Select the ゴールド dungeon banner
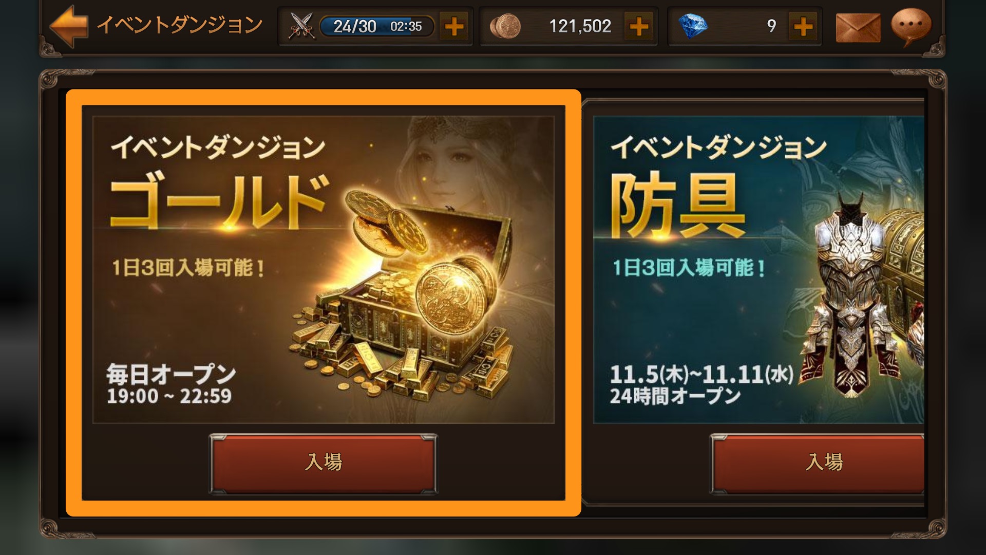Image resolution: width=986 pixels, height=555 pixels. click(x=324, y=269)
